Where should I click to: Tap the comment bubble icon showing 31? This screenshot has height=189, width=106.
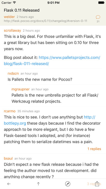point(98,17)
